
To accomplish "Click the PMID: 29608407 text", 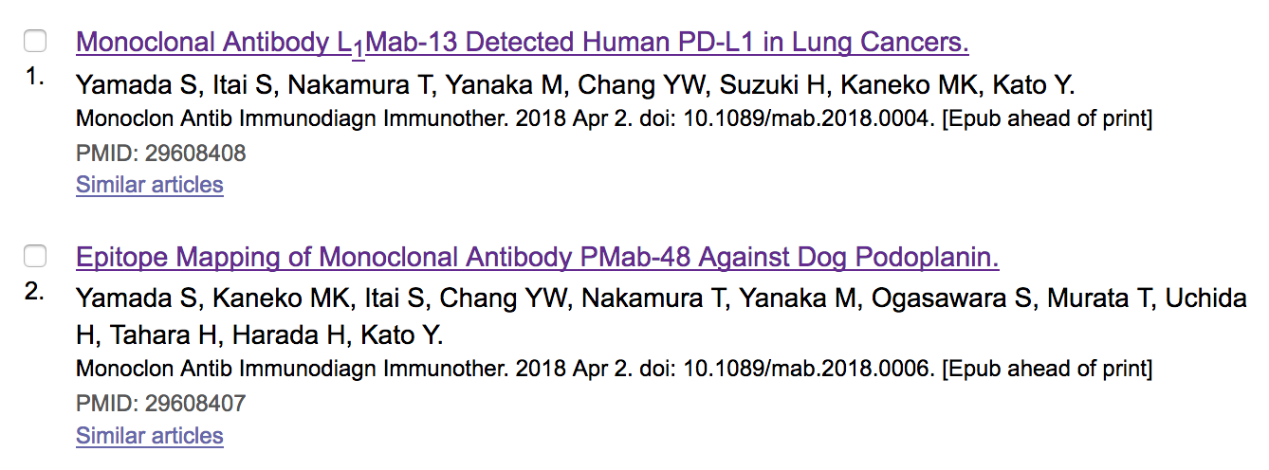I will coord(161,405).
